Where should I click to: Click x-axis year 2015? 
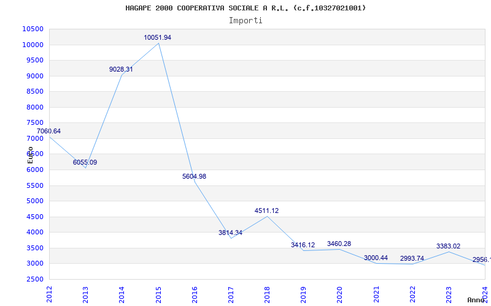pyautogui.click(x=158, y=294)
